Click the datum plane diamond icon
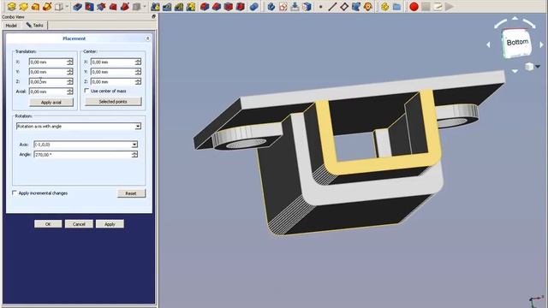This screenshot has width=548, height=308. click(344, 6)
